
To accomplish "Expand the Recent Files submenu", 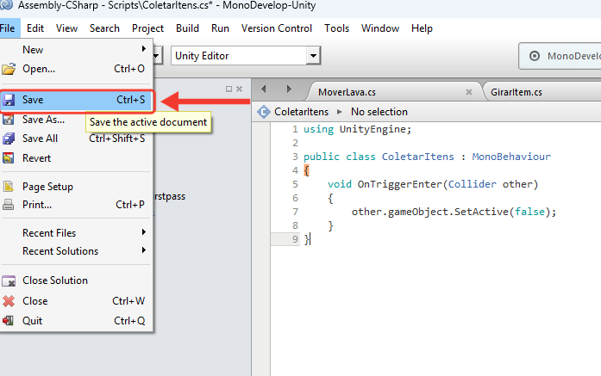I will coord(144,232).
